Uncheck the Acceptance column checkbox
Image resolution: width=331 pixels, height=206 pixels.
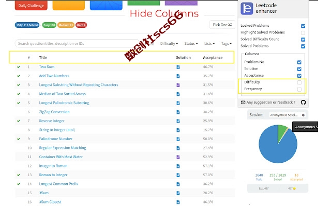coord(299,76)
